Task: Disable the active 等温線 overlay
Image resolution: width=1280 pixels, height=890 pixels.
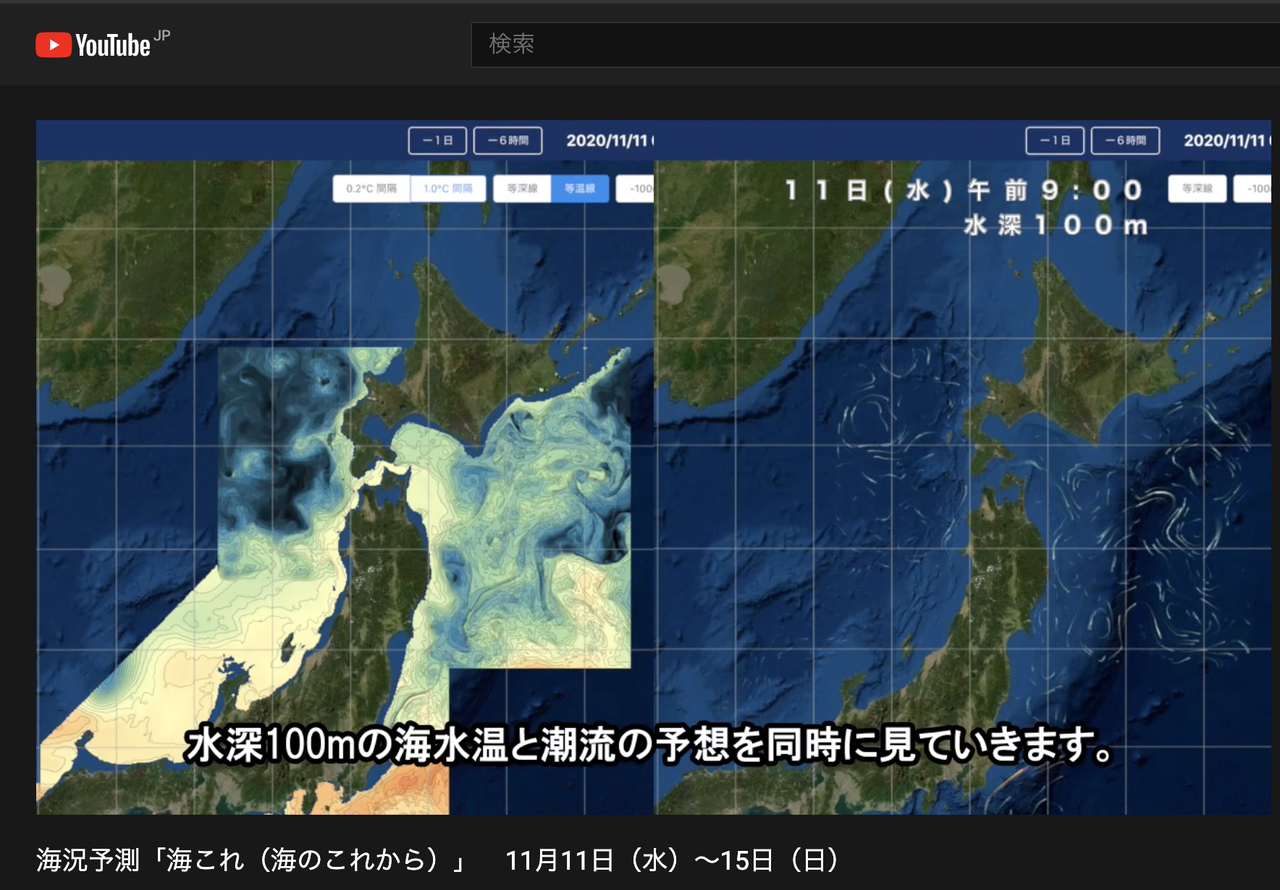Action: (580, 188)
